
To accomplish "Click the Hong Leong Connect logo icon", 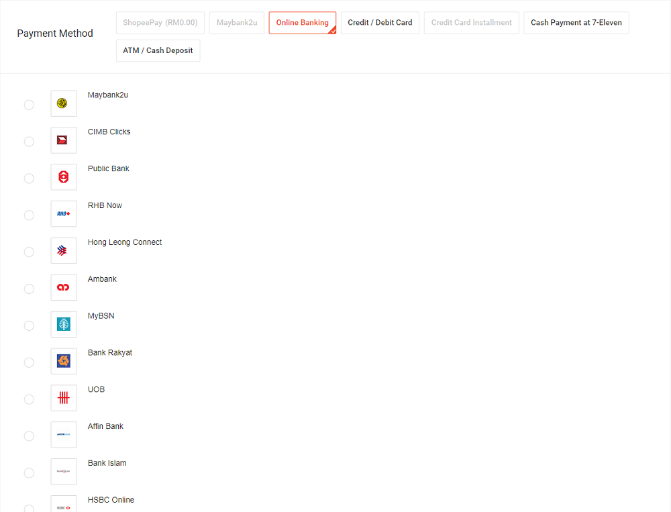I will [64, 250].
